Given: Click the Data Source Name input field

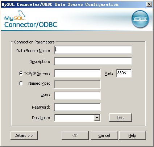Looking at the screenshot, I should [93, 50].
